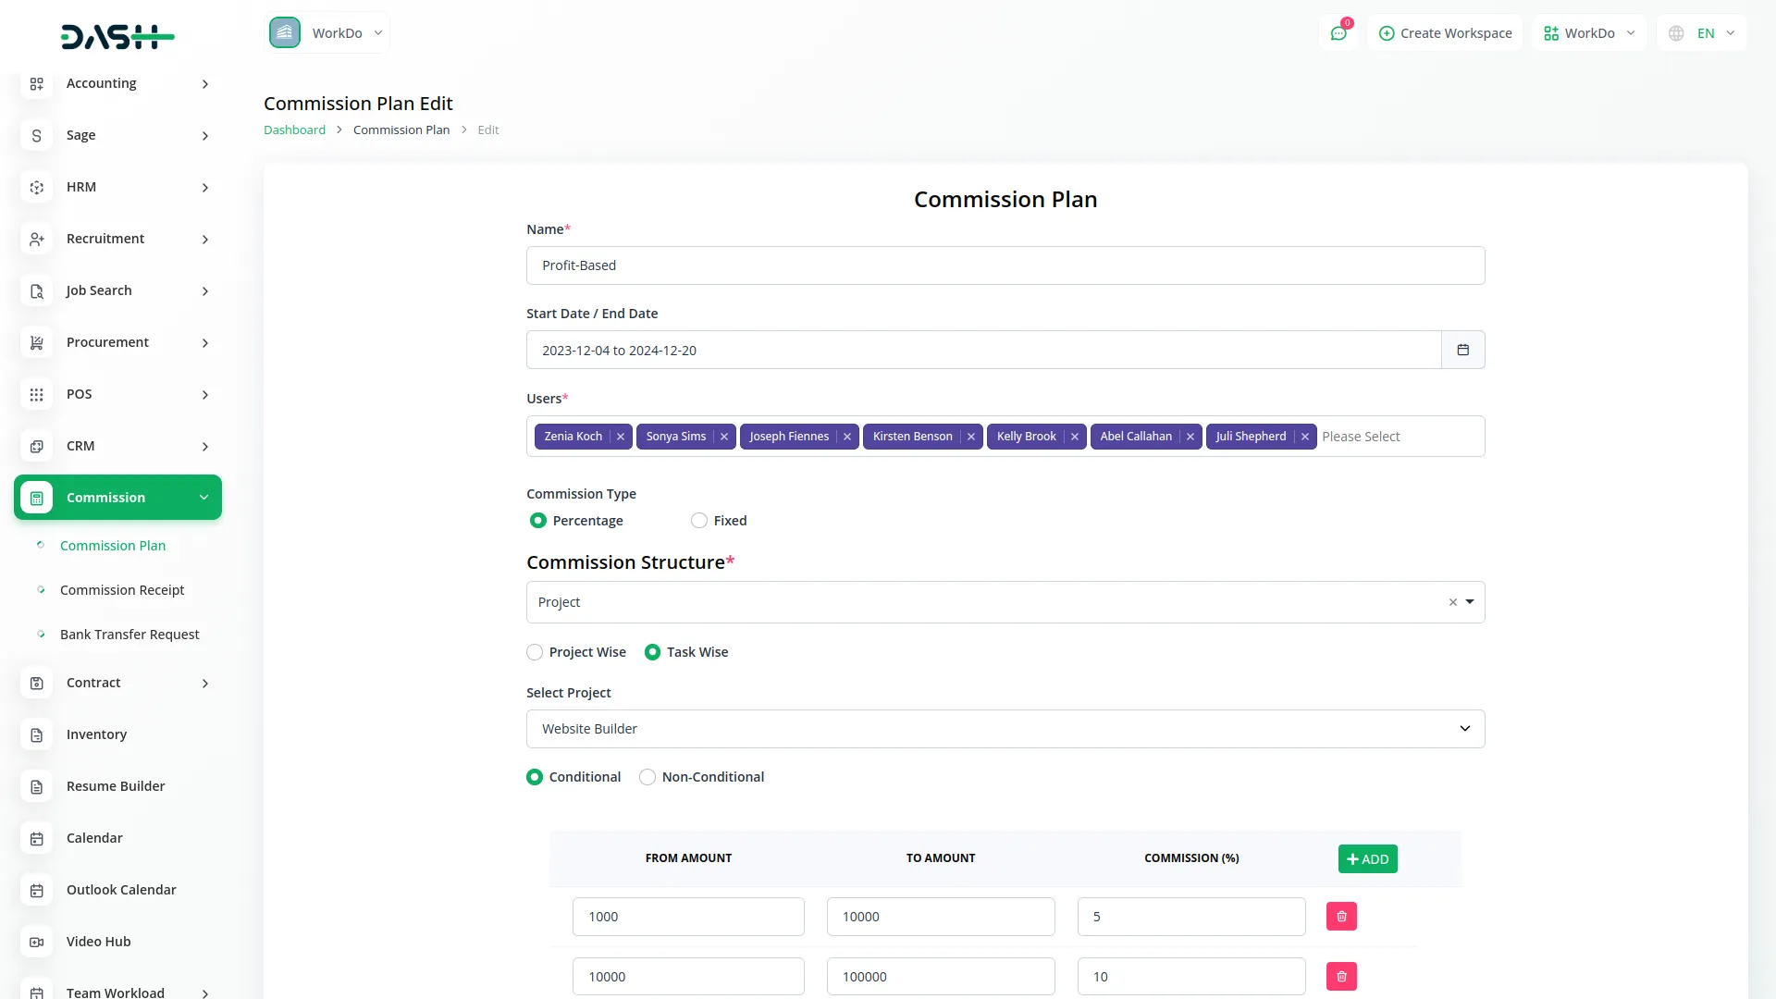Open the HRM module icon

coord(36,187)
